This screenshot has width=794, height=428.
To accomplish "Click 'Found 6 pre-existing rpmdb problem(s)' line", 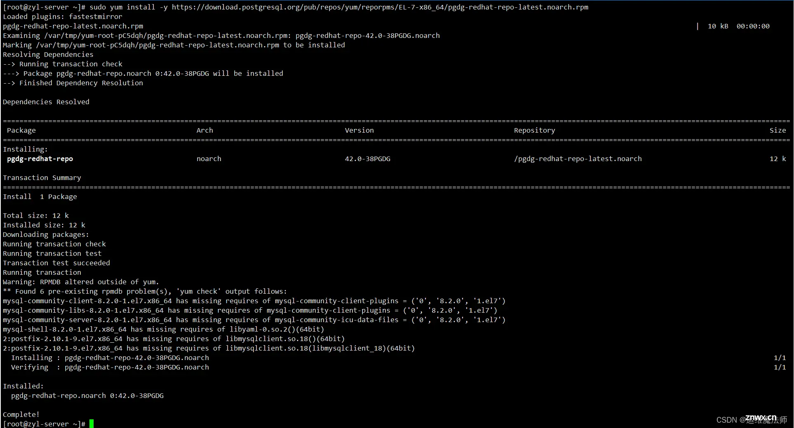I will pos(145,291).
